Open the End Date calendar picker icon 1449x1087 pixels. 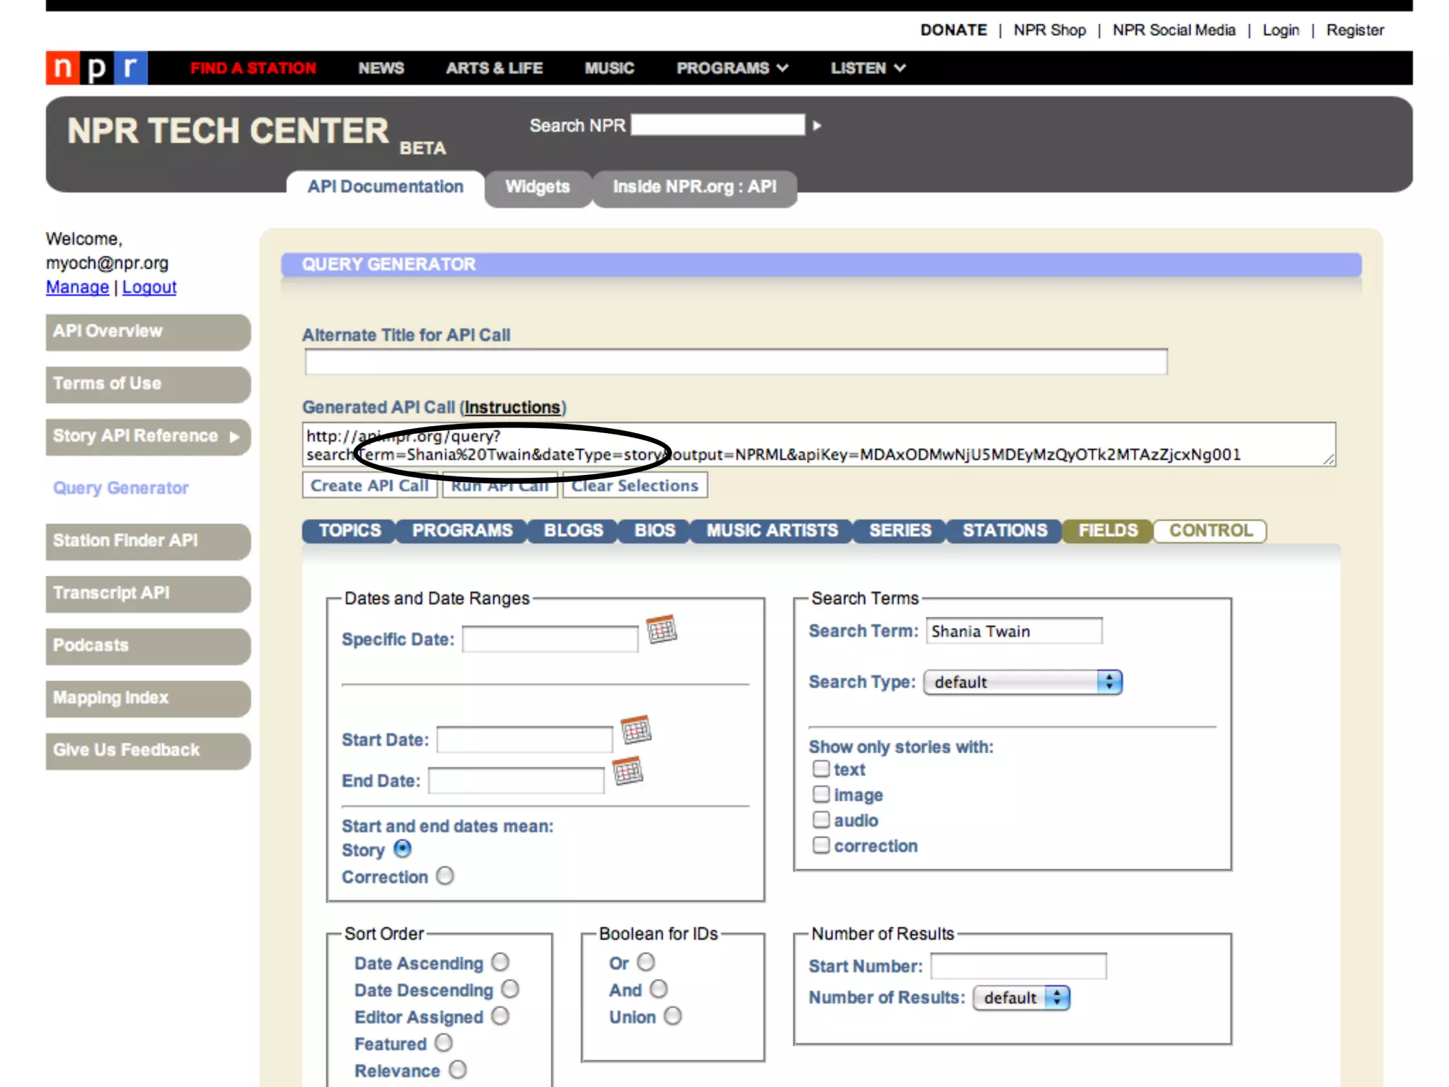point(628,771)
